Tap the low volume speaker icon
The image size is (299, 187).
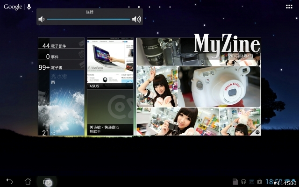(x=42, y=19)
